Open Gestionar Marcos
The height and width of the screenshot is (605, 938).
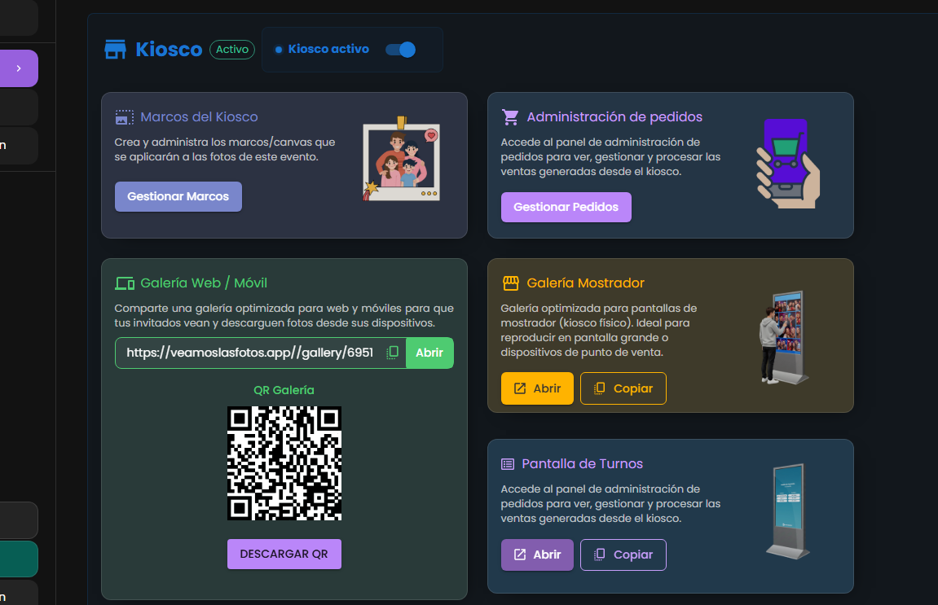click(x=178, y=197)
